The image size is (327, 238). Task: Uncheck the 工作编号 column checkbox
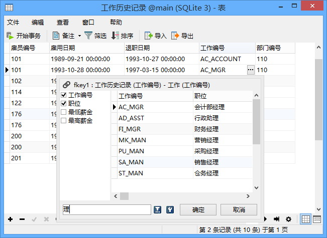(63, 95)
